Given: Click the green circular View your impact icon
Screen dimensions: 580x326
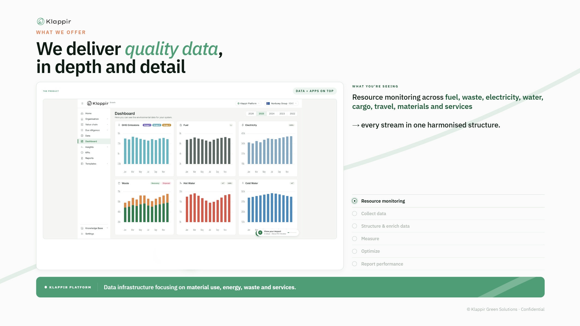Looking at the screenshot, I should pyautogui.click(x=260, y=233).
